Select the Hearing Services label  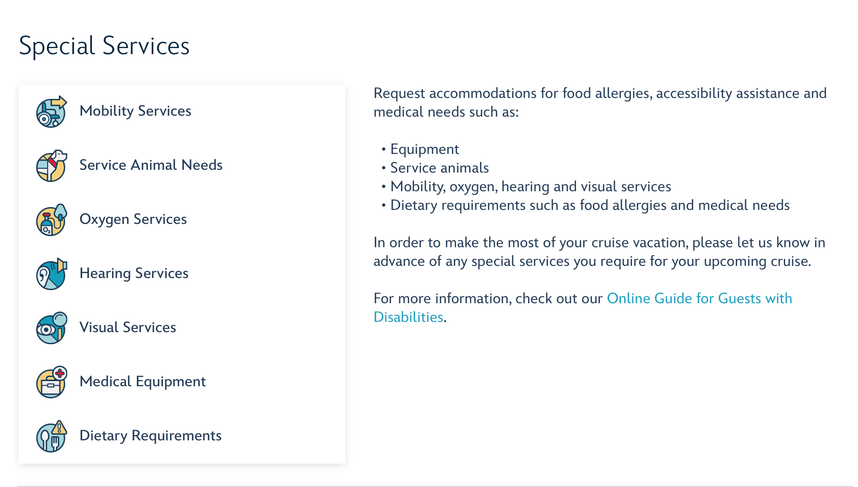(x=134, y=273)
